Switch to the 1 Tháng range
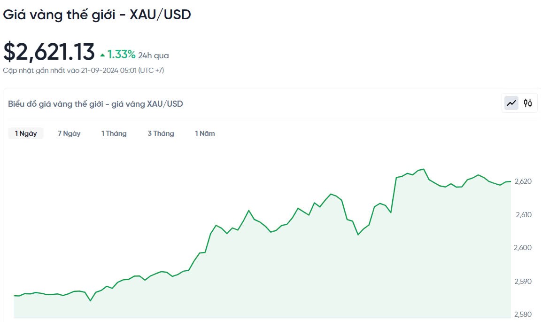This screenshot has width=541, height=322. click(x=114, y=134)
